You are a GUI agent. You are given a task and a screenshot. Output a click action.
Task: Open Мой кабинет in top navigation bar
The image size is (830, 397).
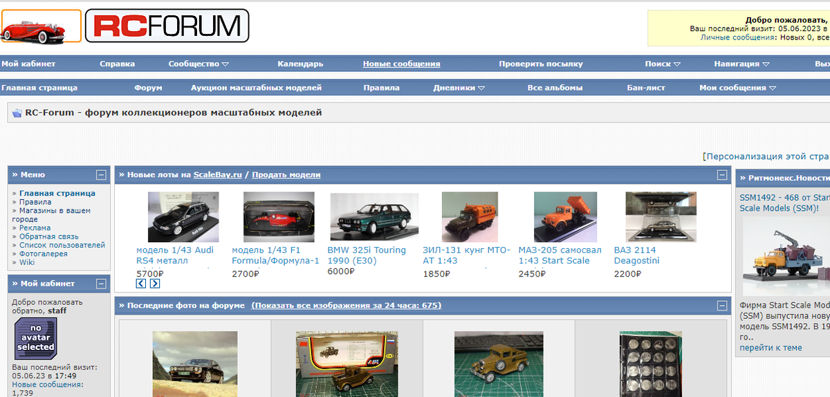[28, 64]
